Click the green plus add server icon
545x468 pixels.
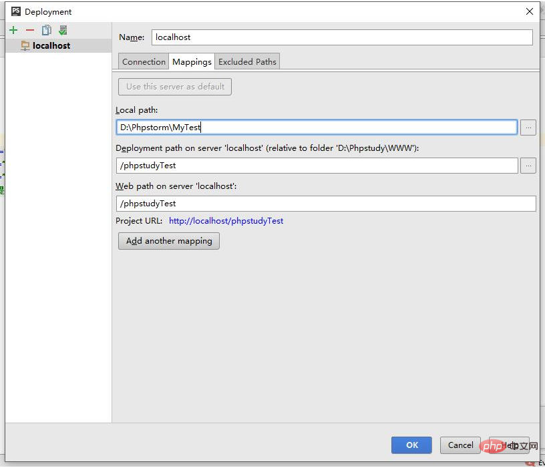[x=13, y=30]
